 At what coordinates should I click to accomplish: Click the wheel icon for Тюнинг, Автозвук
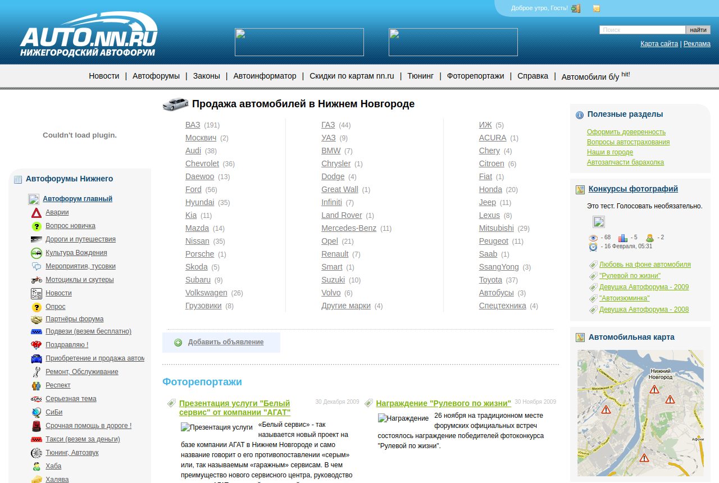click(x=37, y=453)
